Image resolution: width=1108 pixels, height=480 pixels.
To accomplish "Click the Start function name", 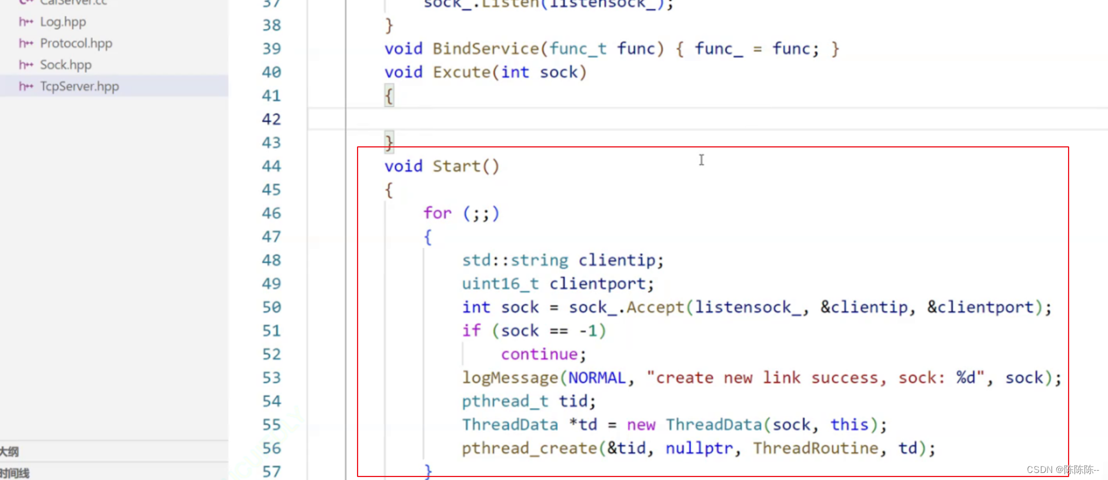I will [457, 166].
